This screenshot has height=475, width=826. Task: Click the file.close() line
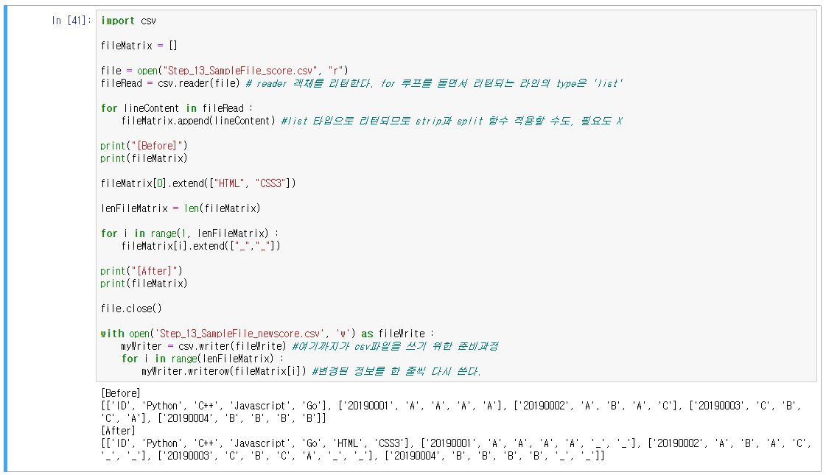tap(131, 309)
